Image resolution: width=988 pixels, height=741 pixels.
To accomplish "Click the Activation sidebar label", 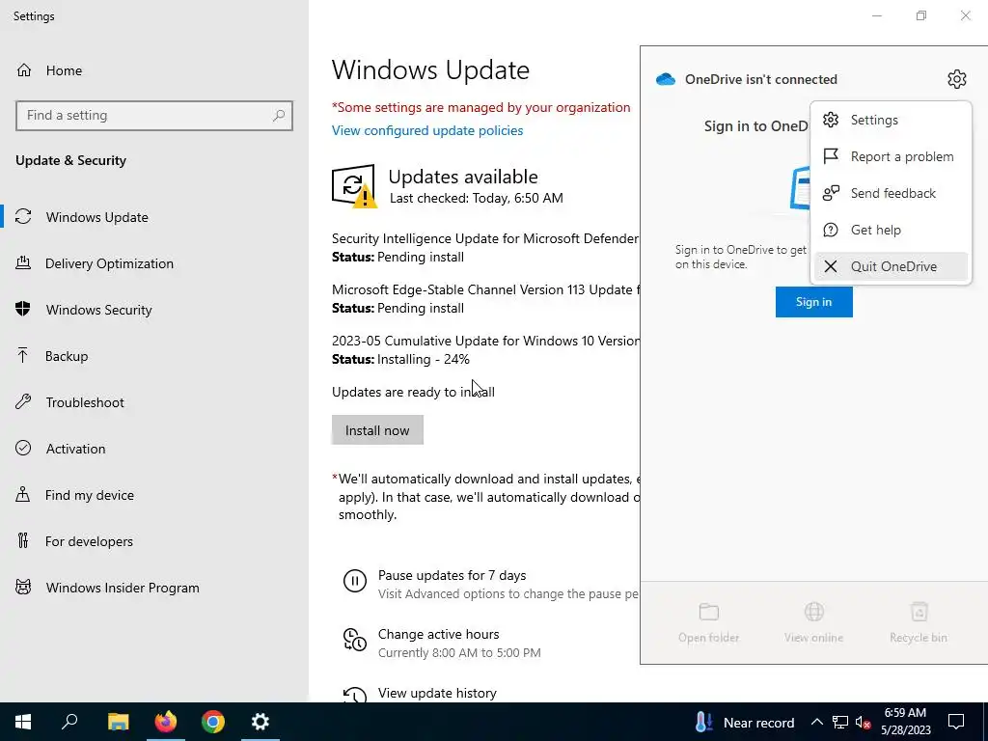I will [x=75, y=449].
